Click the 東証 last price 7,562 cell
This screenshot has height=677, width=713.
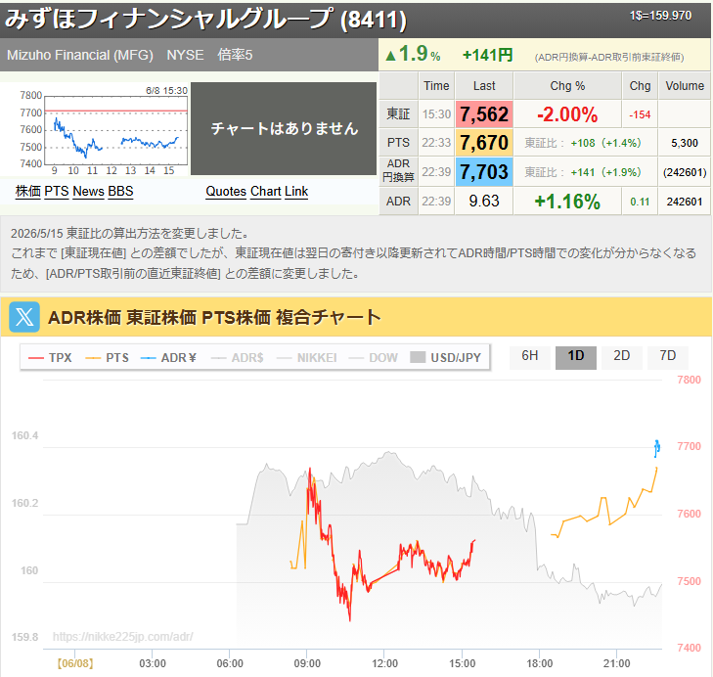coord(484,114)
